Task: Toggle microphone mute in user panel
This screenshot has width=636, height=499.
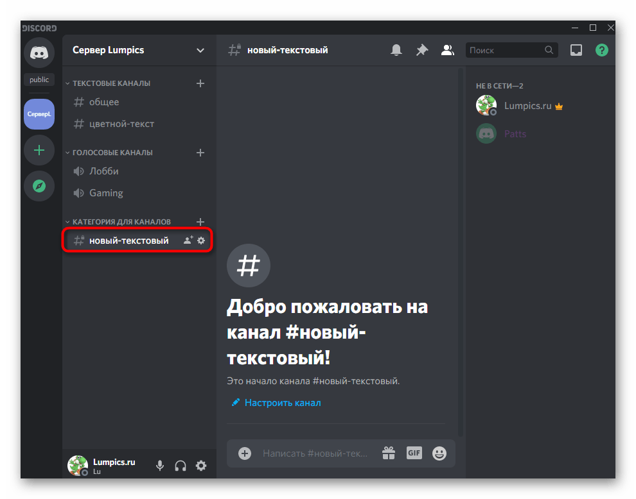Action: coord(160,466)
